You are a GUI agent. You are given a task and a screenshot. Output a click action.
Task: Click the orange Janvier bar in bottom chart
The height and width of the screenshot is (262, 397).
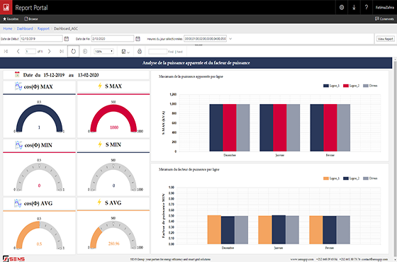click(x=265, y=230)
